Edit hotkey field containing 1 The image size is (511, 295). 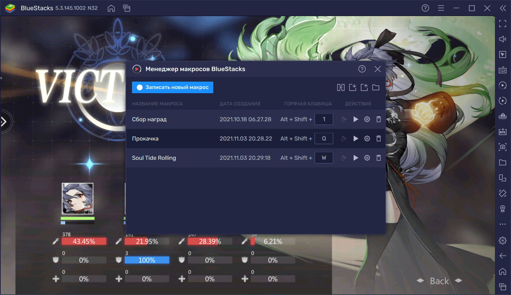tap(324, 119)
